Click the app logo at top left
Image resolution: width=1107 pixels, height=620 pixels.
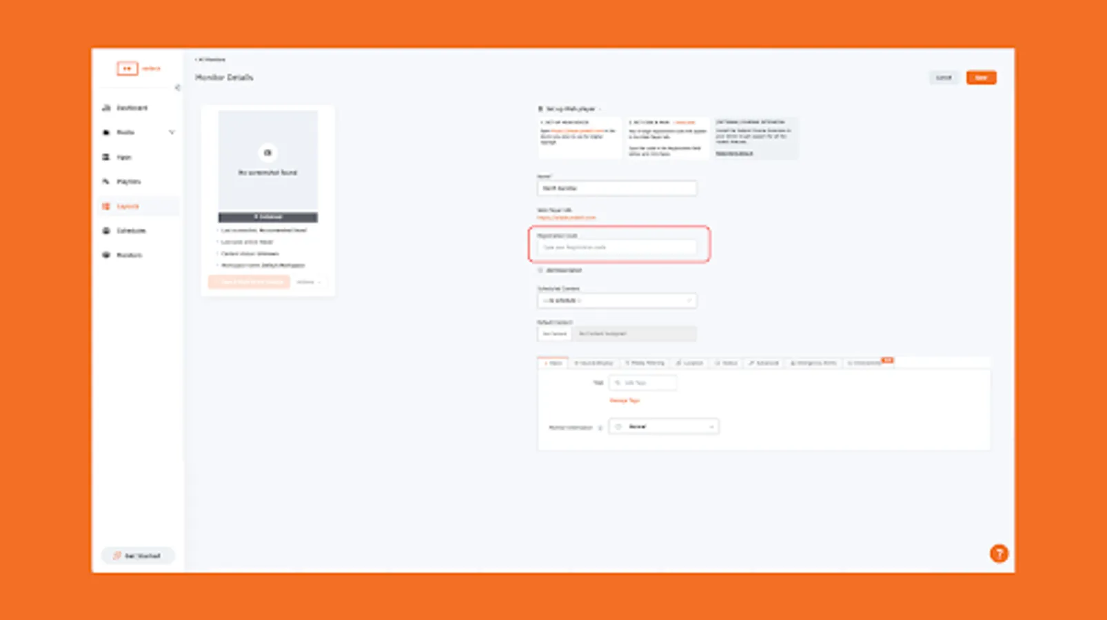tap(138, 68)
